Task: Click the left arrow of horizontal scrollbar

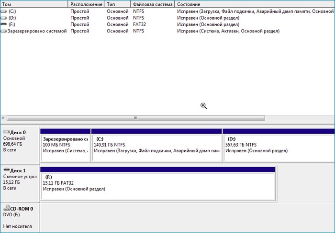Action: 3,118
